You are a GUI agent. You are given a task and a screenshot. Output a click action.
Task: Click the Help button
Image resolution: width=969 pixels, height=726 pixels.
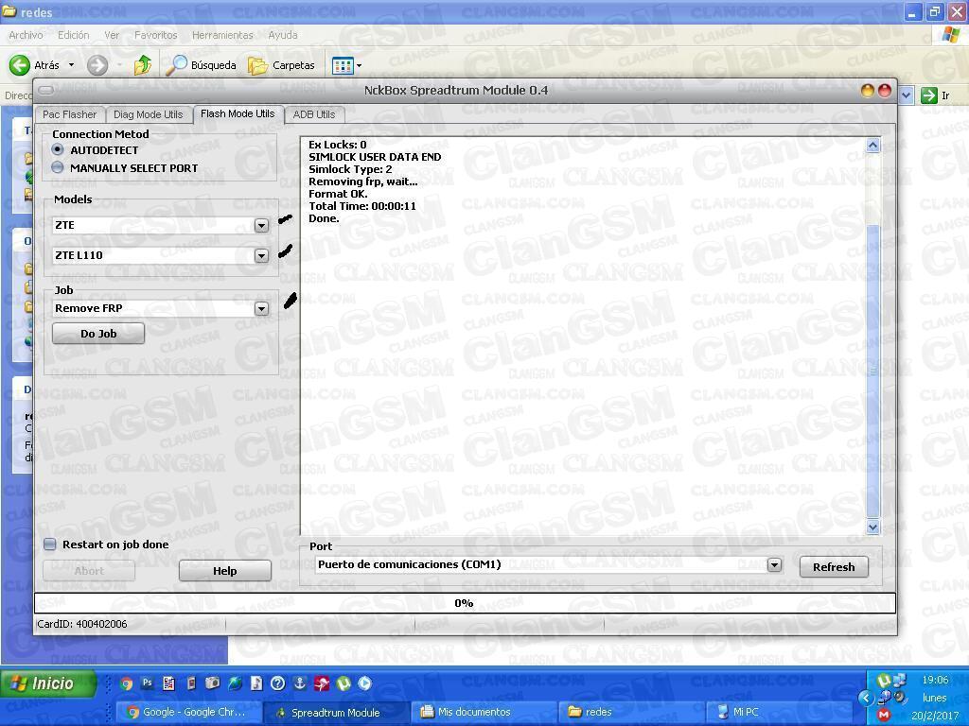(225, 571)
